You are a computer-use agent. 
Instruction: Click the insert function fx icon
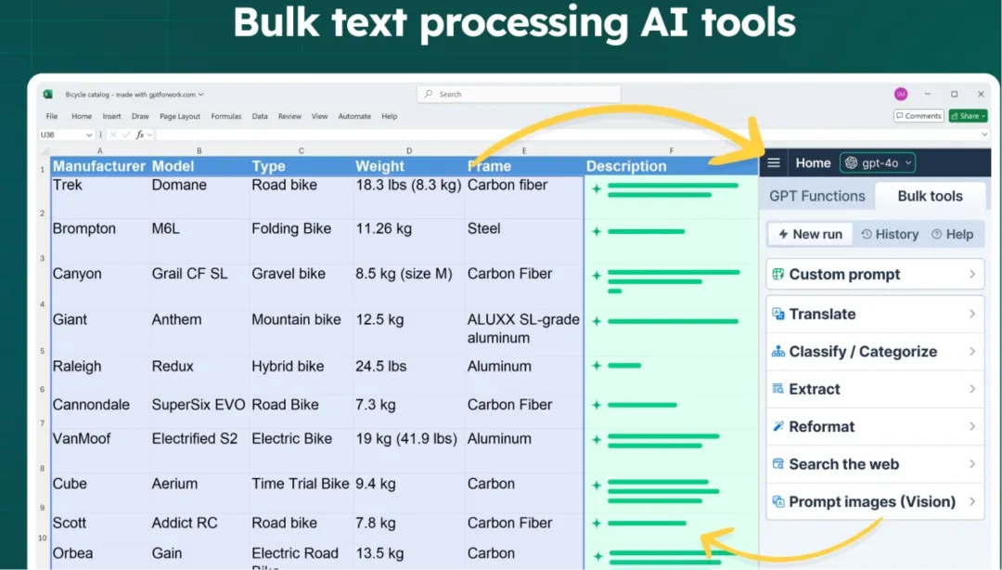click(140, 135)
